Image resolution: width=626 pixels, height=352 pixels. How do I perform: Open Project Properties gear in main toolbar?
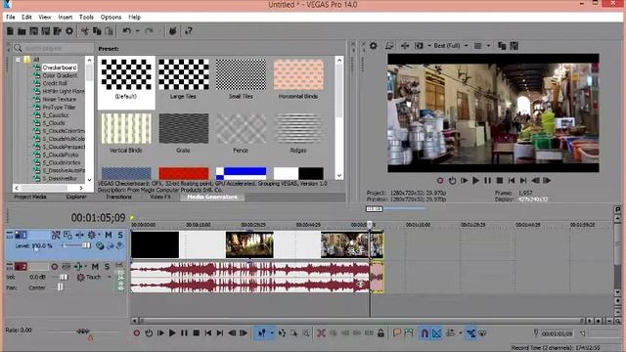click(69, 31)
